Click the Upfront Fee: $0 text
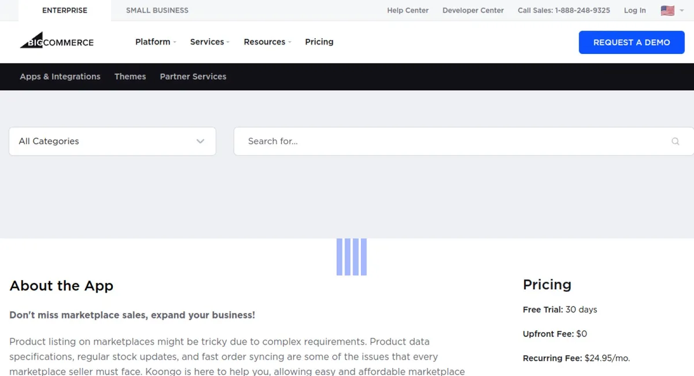This screenshot has height=376, width=694. 555,334
